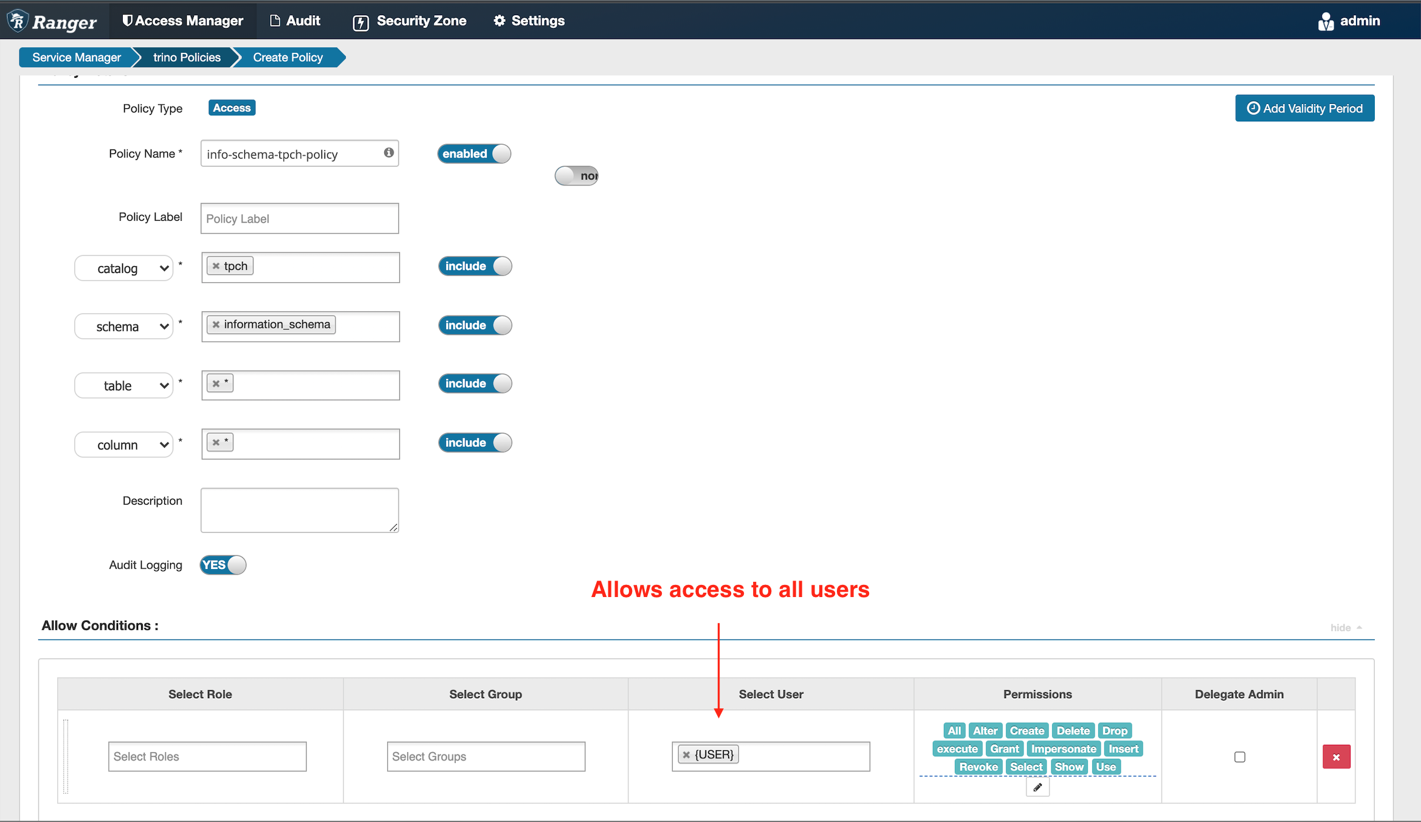Remove the tpch catalog tag
The width and height of the screenshot is (1421, 822).
click(x=216, y=266)
